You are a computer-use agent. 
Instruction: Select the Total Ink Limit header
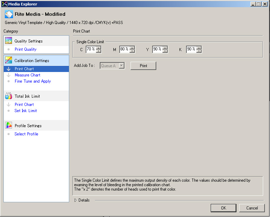(x=36, y=96)
